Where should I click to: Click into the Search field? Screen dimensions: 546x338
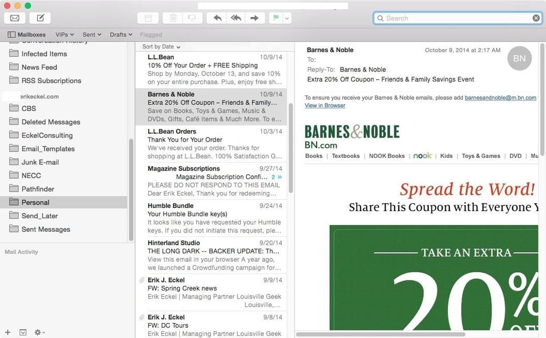pos(457,18)
